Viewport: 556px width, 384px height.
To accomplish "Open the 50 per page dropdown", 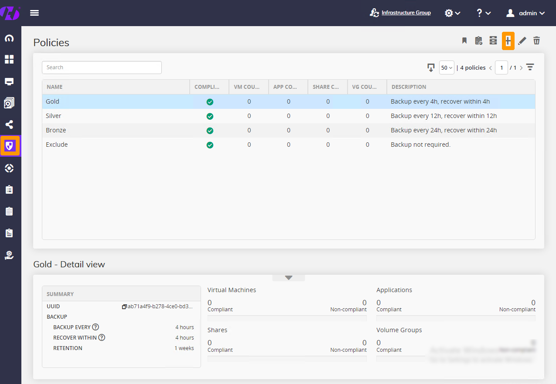I will click(x=447, y=67).
